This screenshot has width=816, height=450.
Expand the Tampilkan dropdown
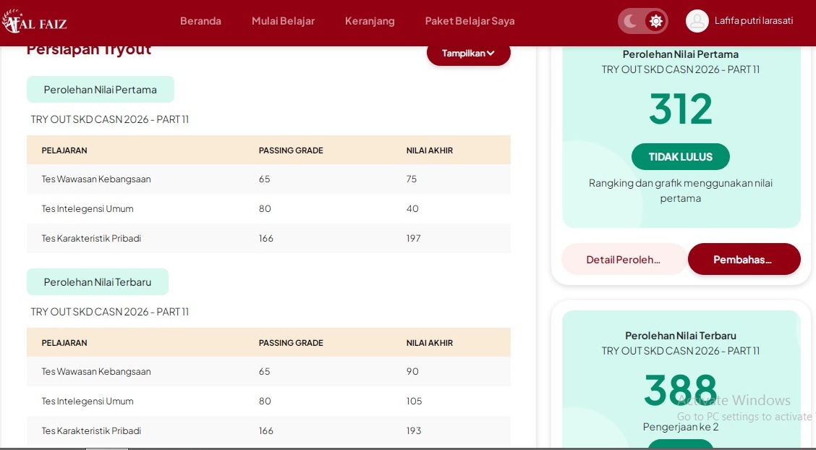pos(468,54)
